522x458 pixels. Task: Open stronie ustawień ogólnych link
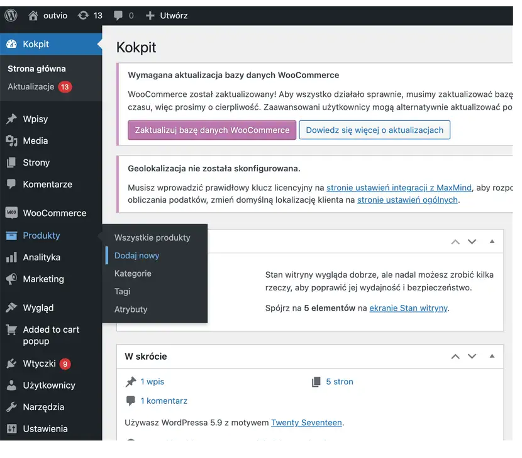[408, 200]
